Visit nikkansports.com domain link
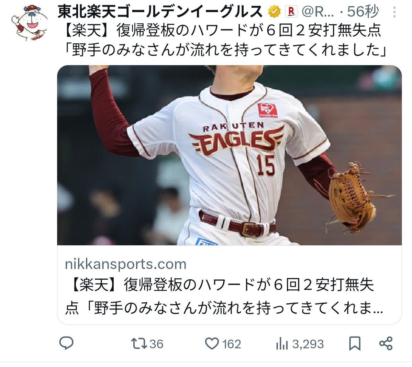This screenshot has height=367, width=412. pos(126,264)
